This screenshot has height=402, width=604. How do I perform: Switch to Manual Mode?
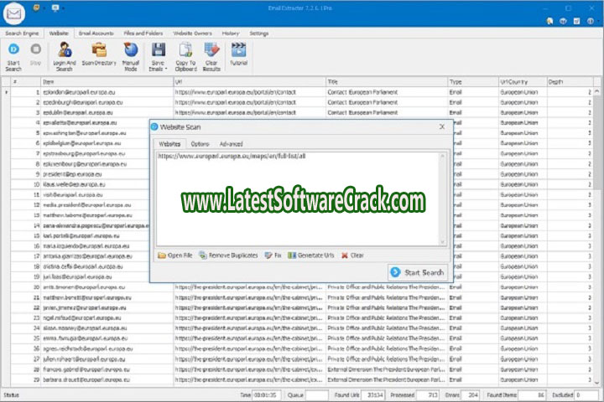pos(131,57)
